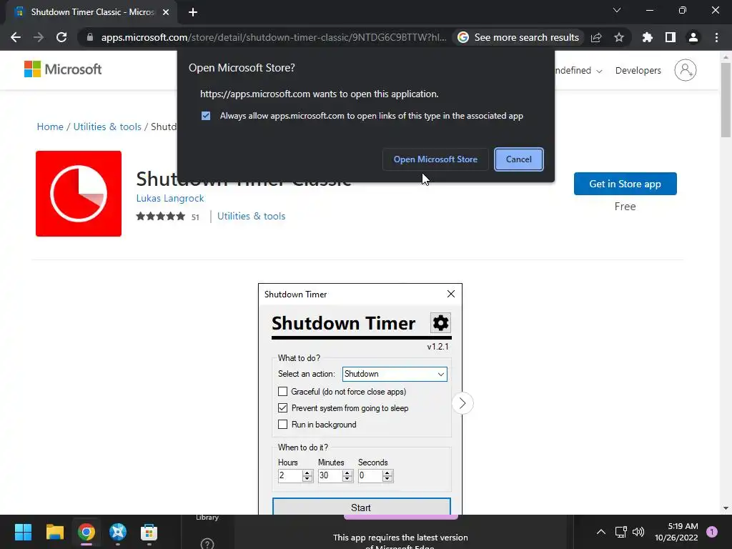Open the notification badge

(x=712, y=532)
